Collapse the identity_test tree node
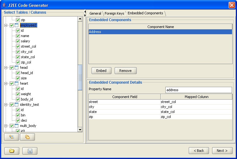This screenshot has height=159, width=237. 6,105
